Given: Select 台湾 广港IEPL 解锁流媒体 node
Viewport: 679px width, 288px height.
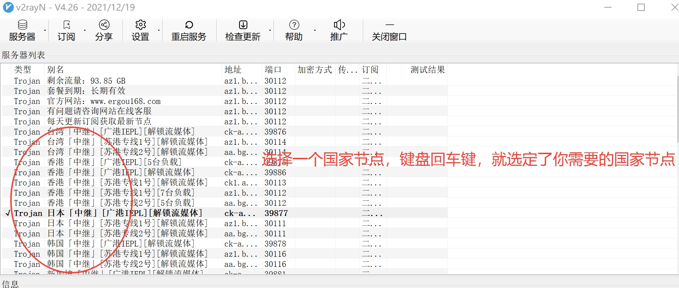Looking at the screenshot, I should [224, 132].
